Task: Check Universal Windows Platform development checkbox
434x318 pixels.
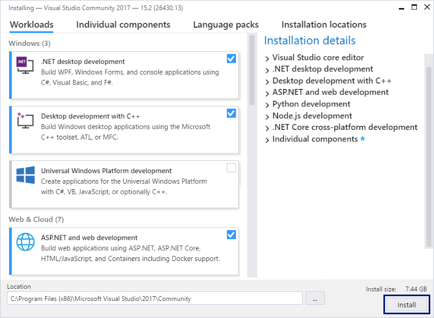Action: point(231,168)
